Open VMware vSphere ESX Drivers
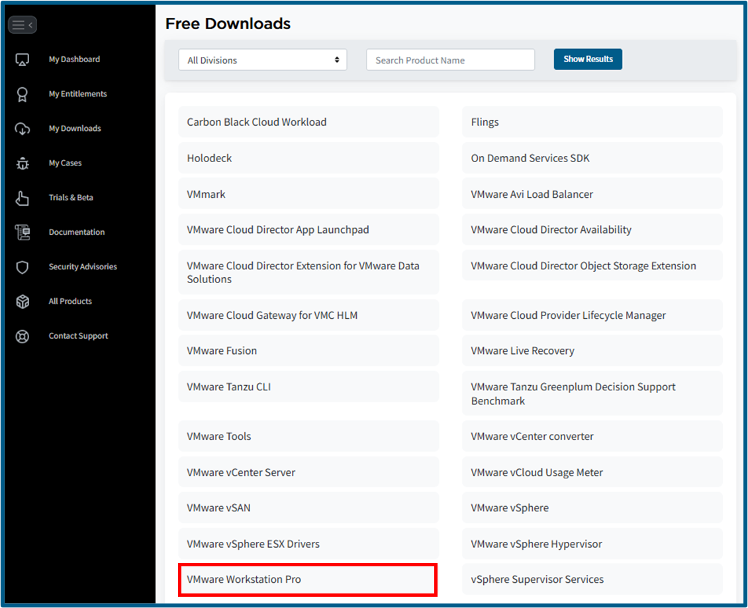The height and width of the screenshot is (608, 748). coord(308,544)
